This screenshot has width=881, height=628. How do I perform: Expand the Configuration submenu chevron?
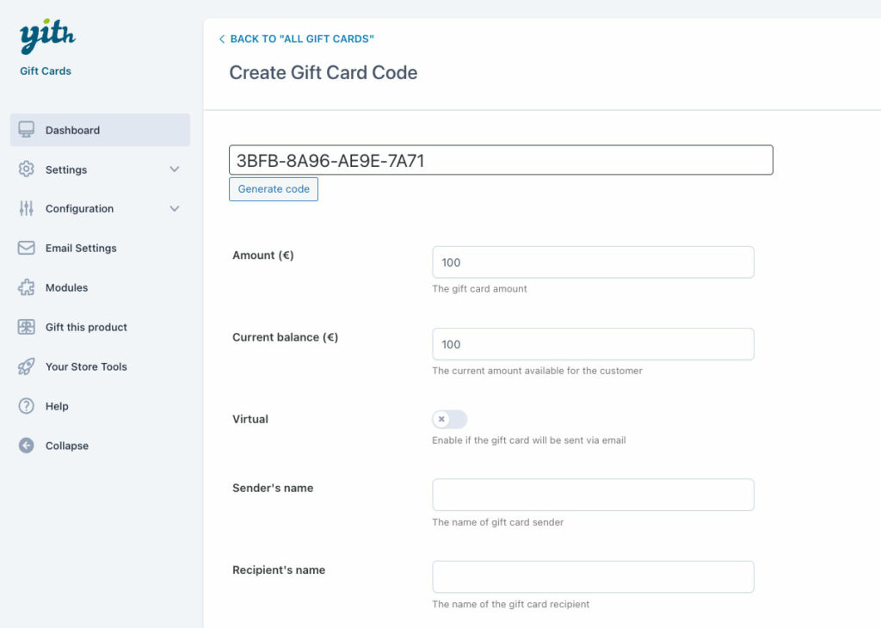pos(175,208)
